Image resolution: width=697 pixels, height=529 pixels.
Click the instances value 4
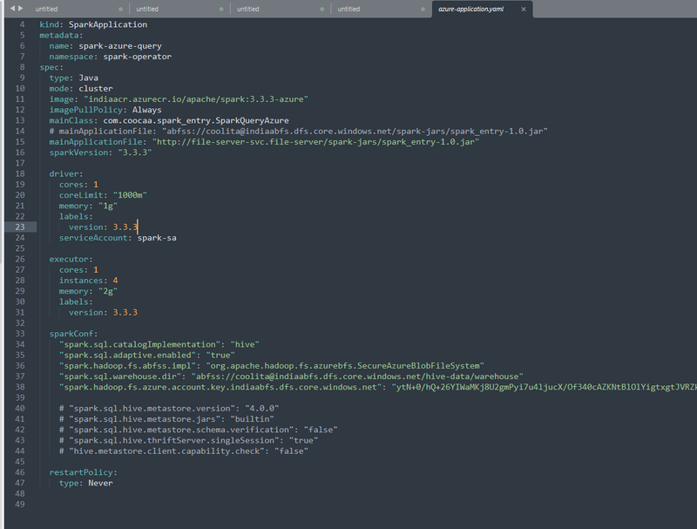coord(115,281)
